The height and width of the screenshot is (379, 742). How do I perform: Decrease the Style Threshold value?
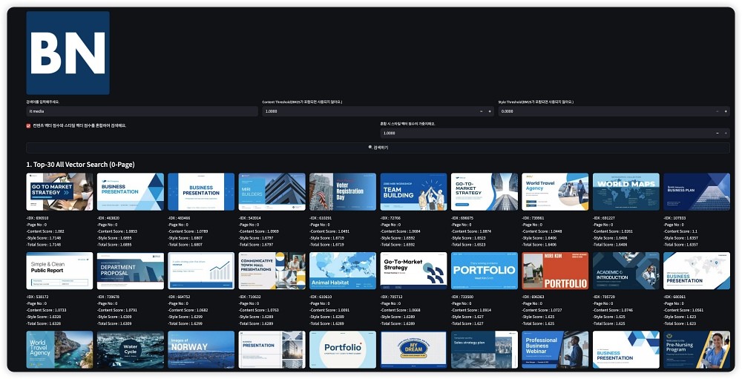coord(717,111)
